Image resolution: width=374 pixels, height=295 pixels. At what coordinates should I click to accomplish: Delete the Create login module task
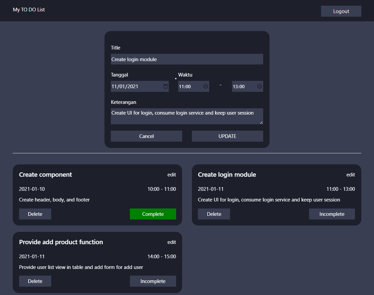click(214, 214)
